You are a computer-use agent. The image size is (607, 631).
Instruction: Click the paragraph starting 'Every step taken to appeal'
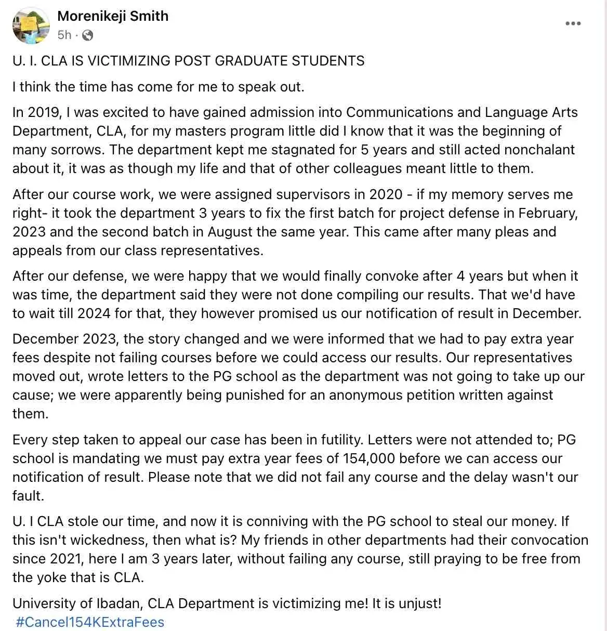295,467
